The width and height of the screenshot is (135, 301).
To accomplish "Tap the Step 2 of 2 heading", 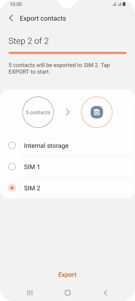I will tap(29, 41).
